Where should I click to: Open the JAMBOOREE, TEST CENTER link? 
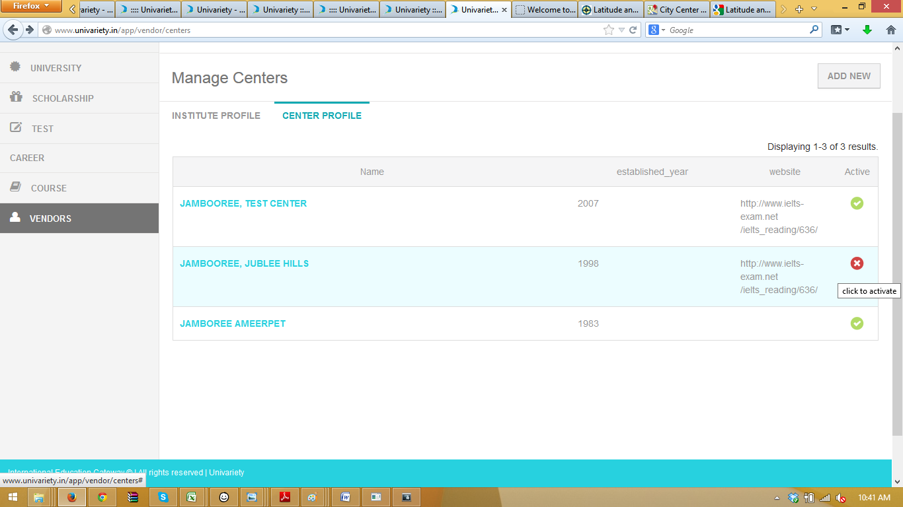click(x=243, y=203)
